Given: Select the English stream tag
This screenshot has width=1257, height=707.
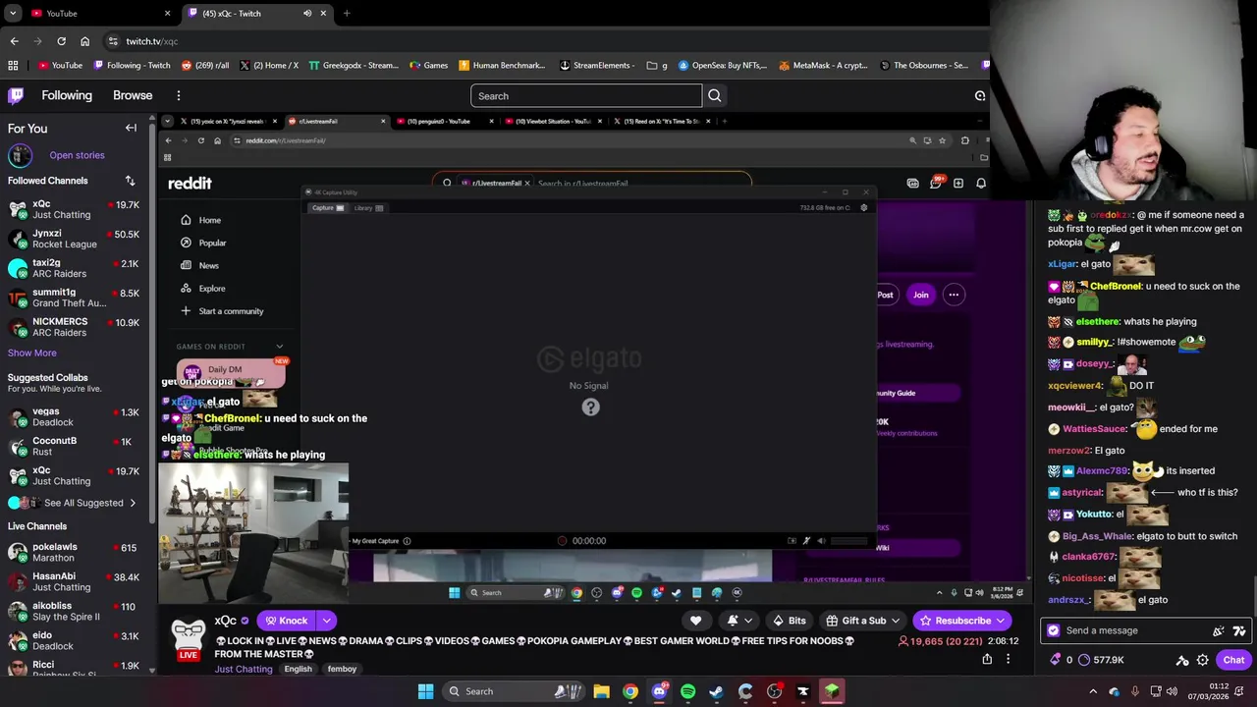Looking at the screenshot, I should [x=298, y=669].
